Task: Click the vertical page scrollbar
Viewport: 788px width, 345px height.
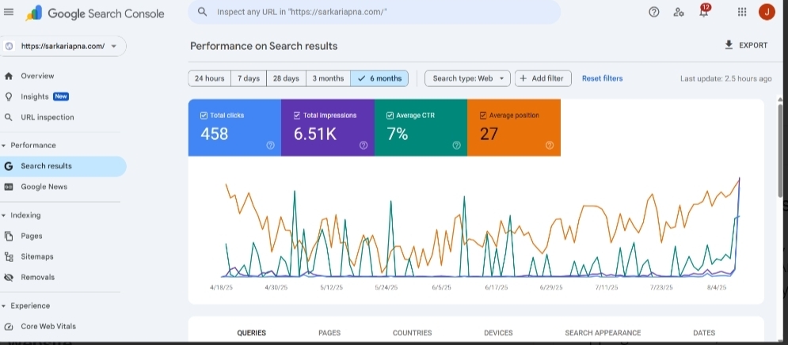Action: coord(780,150)
